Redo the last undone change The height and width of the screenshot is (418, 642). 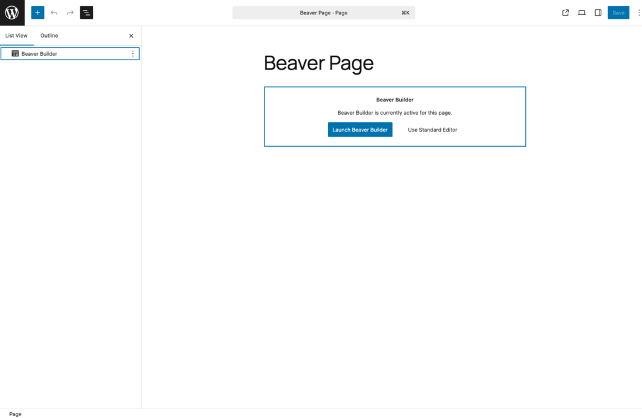tap(70, 13)
